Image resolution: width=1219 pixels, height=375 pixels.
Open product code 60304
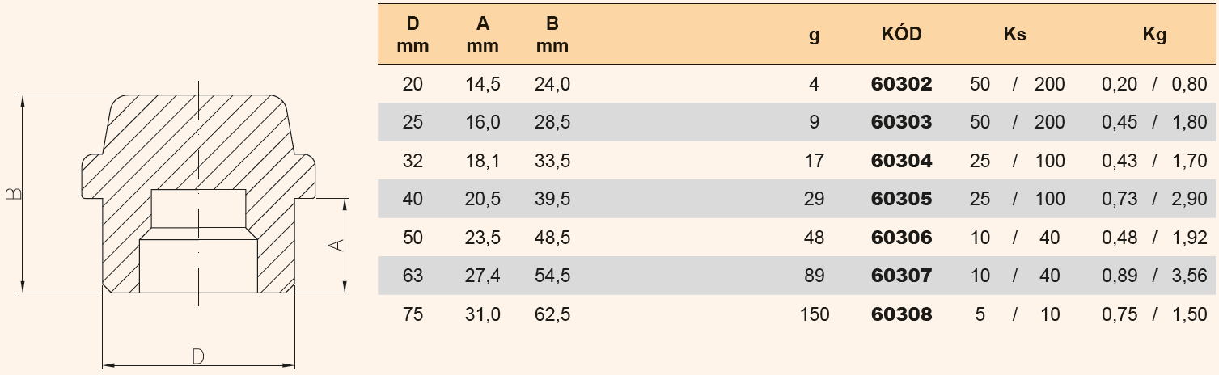pyautogui.click(x=901, y=161)
